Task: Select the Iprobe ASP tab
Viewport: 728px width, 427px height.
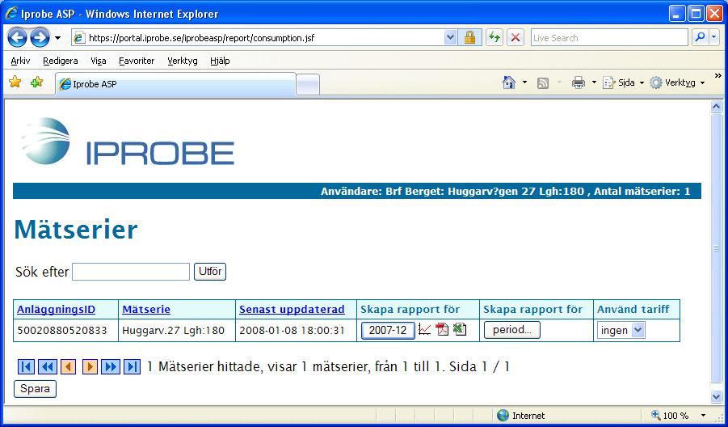Action: [175, 84]
